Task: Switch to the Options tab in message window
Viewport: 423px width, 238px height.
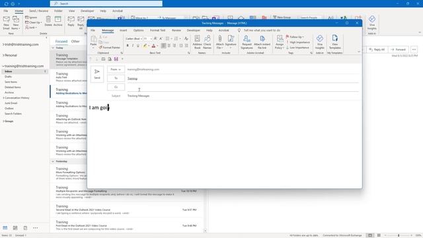Action: tap(138, 30)
